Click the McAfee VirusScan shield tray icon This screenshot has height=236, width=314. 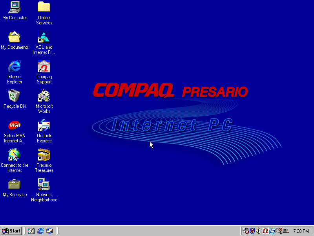pos(252,231)
